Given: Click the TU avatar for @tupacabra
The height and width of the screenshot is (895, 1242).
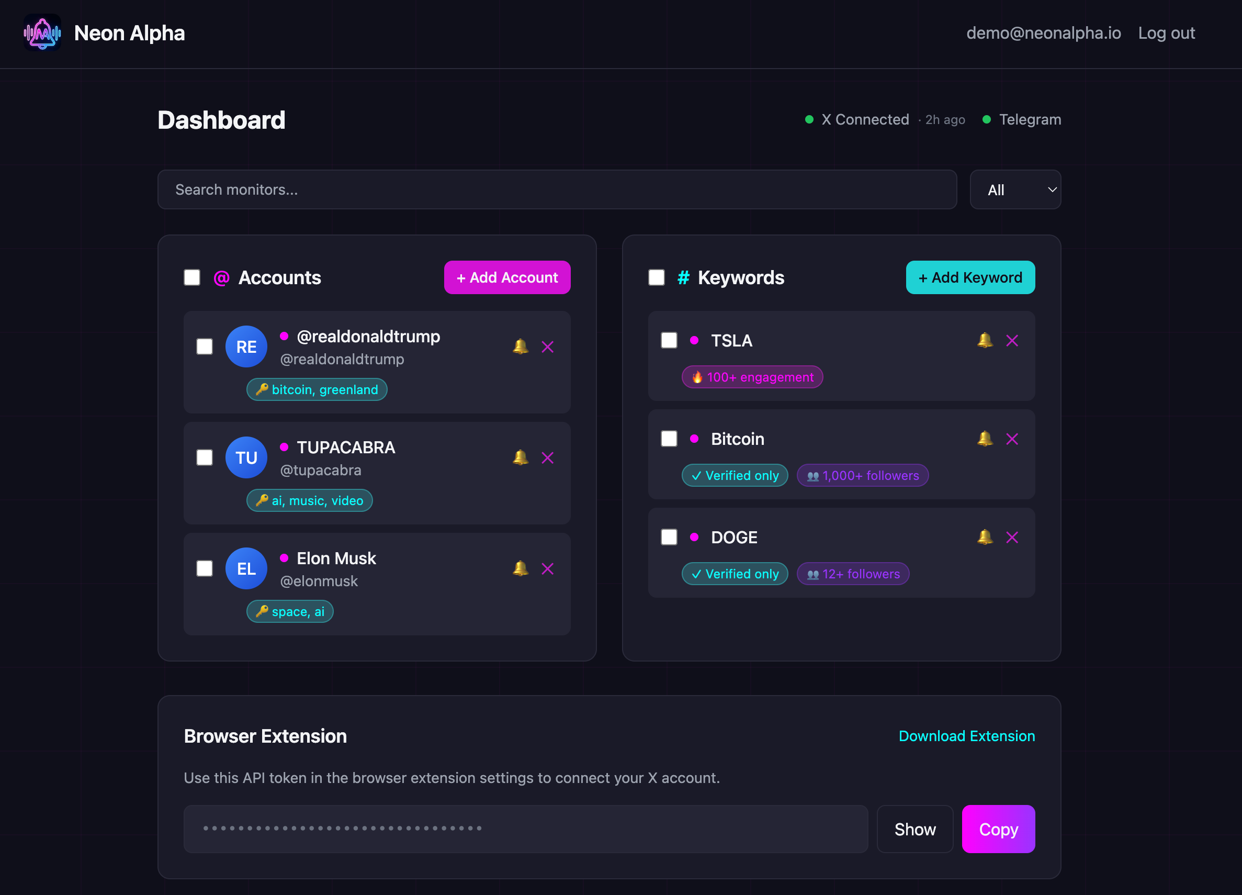Looking at the screenshot, I should click(x=246, y=457).
